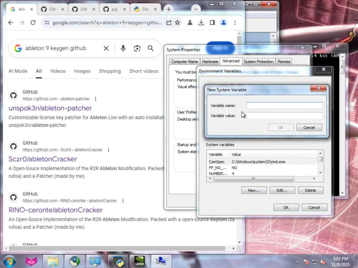Focus the Variable name field
The image size is (358, 268).
[285, 105]
